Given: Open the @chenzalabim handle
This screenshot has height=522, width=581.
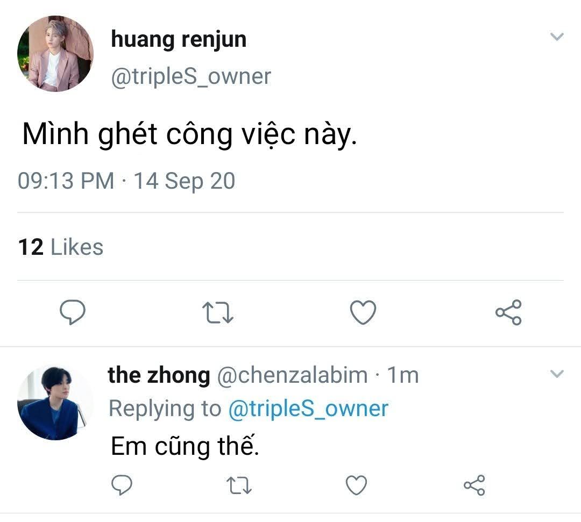Looking at the screenshot, I should [x=292, y=375].
